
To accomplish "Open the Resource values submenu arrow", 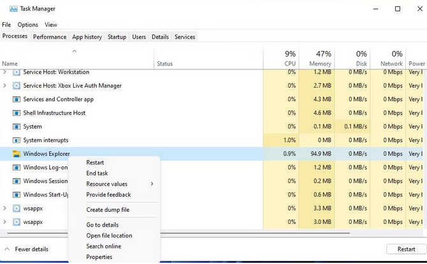I will tap(152, 184).
